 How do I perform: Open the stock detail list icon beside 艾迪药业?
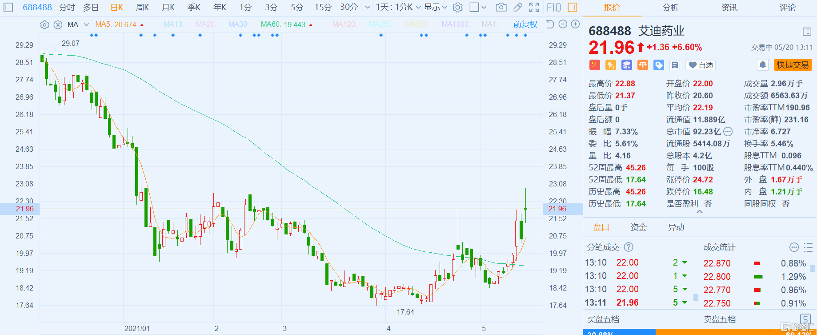pos(807,32)
